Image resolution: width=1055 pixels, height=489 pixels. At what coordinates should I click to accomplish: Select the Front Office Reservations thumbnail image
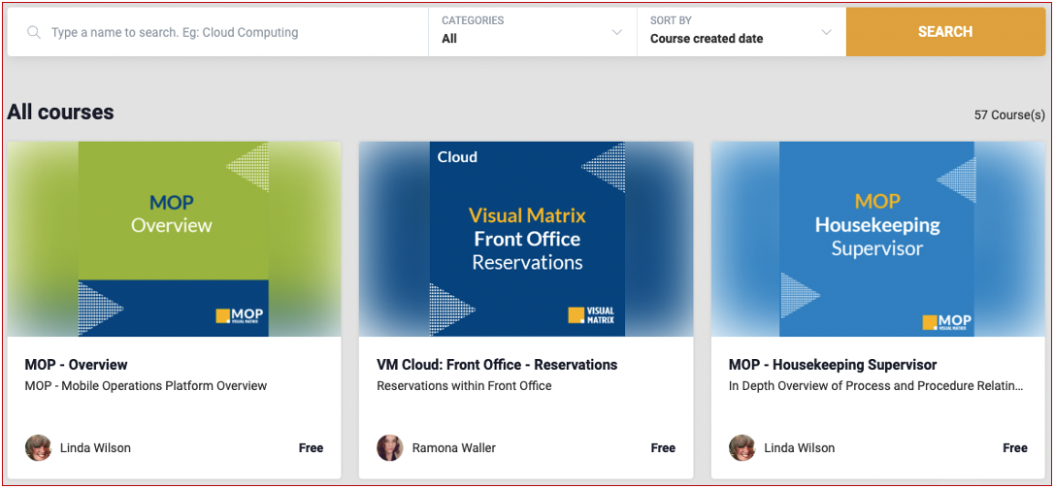click(x=526, y=239)
